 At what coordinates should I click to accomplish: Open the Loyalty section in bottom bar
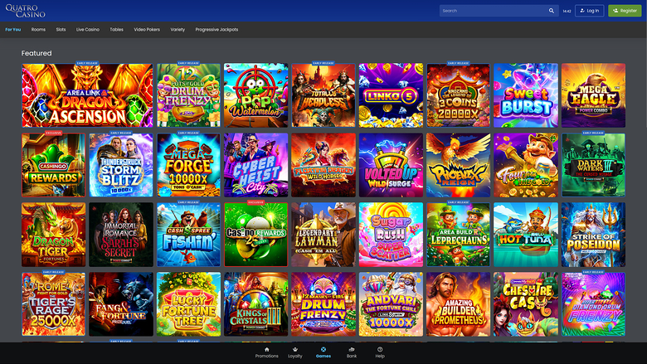pyautogui.click(x=295, y=352)
